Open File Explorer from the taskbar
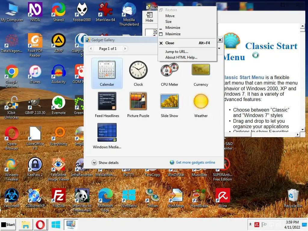 pyautogui.click(x=26, y=224)
